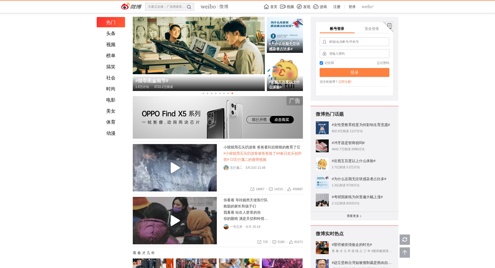Select the 动漫 category
Viewport: 495px width, 268px height.
tap(111, 133)
